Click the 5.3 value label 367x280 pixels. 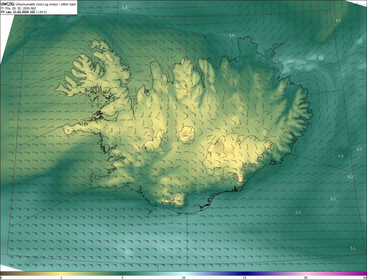tap(298, 212)
